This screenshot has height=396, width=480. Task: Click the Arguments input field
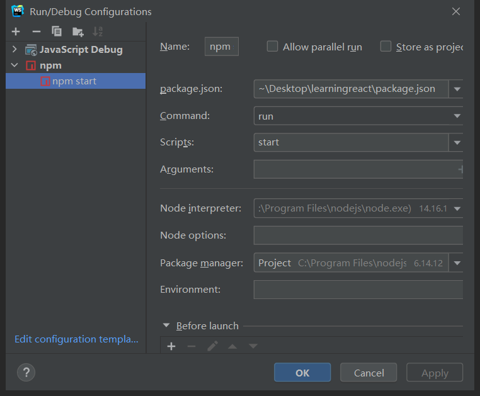coord(358,169)
